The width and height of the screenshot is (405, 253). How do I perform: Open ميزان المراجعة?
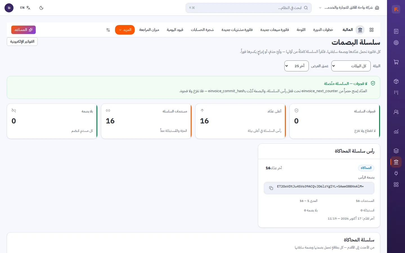tap(149, 30)
